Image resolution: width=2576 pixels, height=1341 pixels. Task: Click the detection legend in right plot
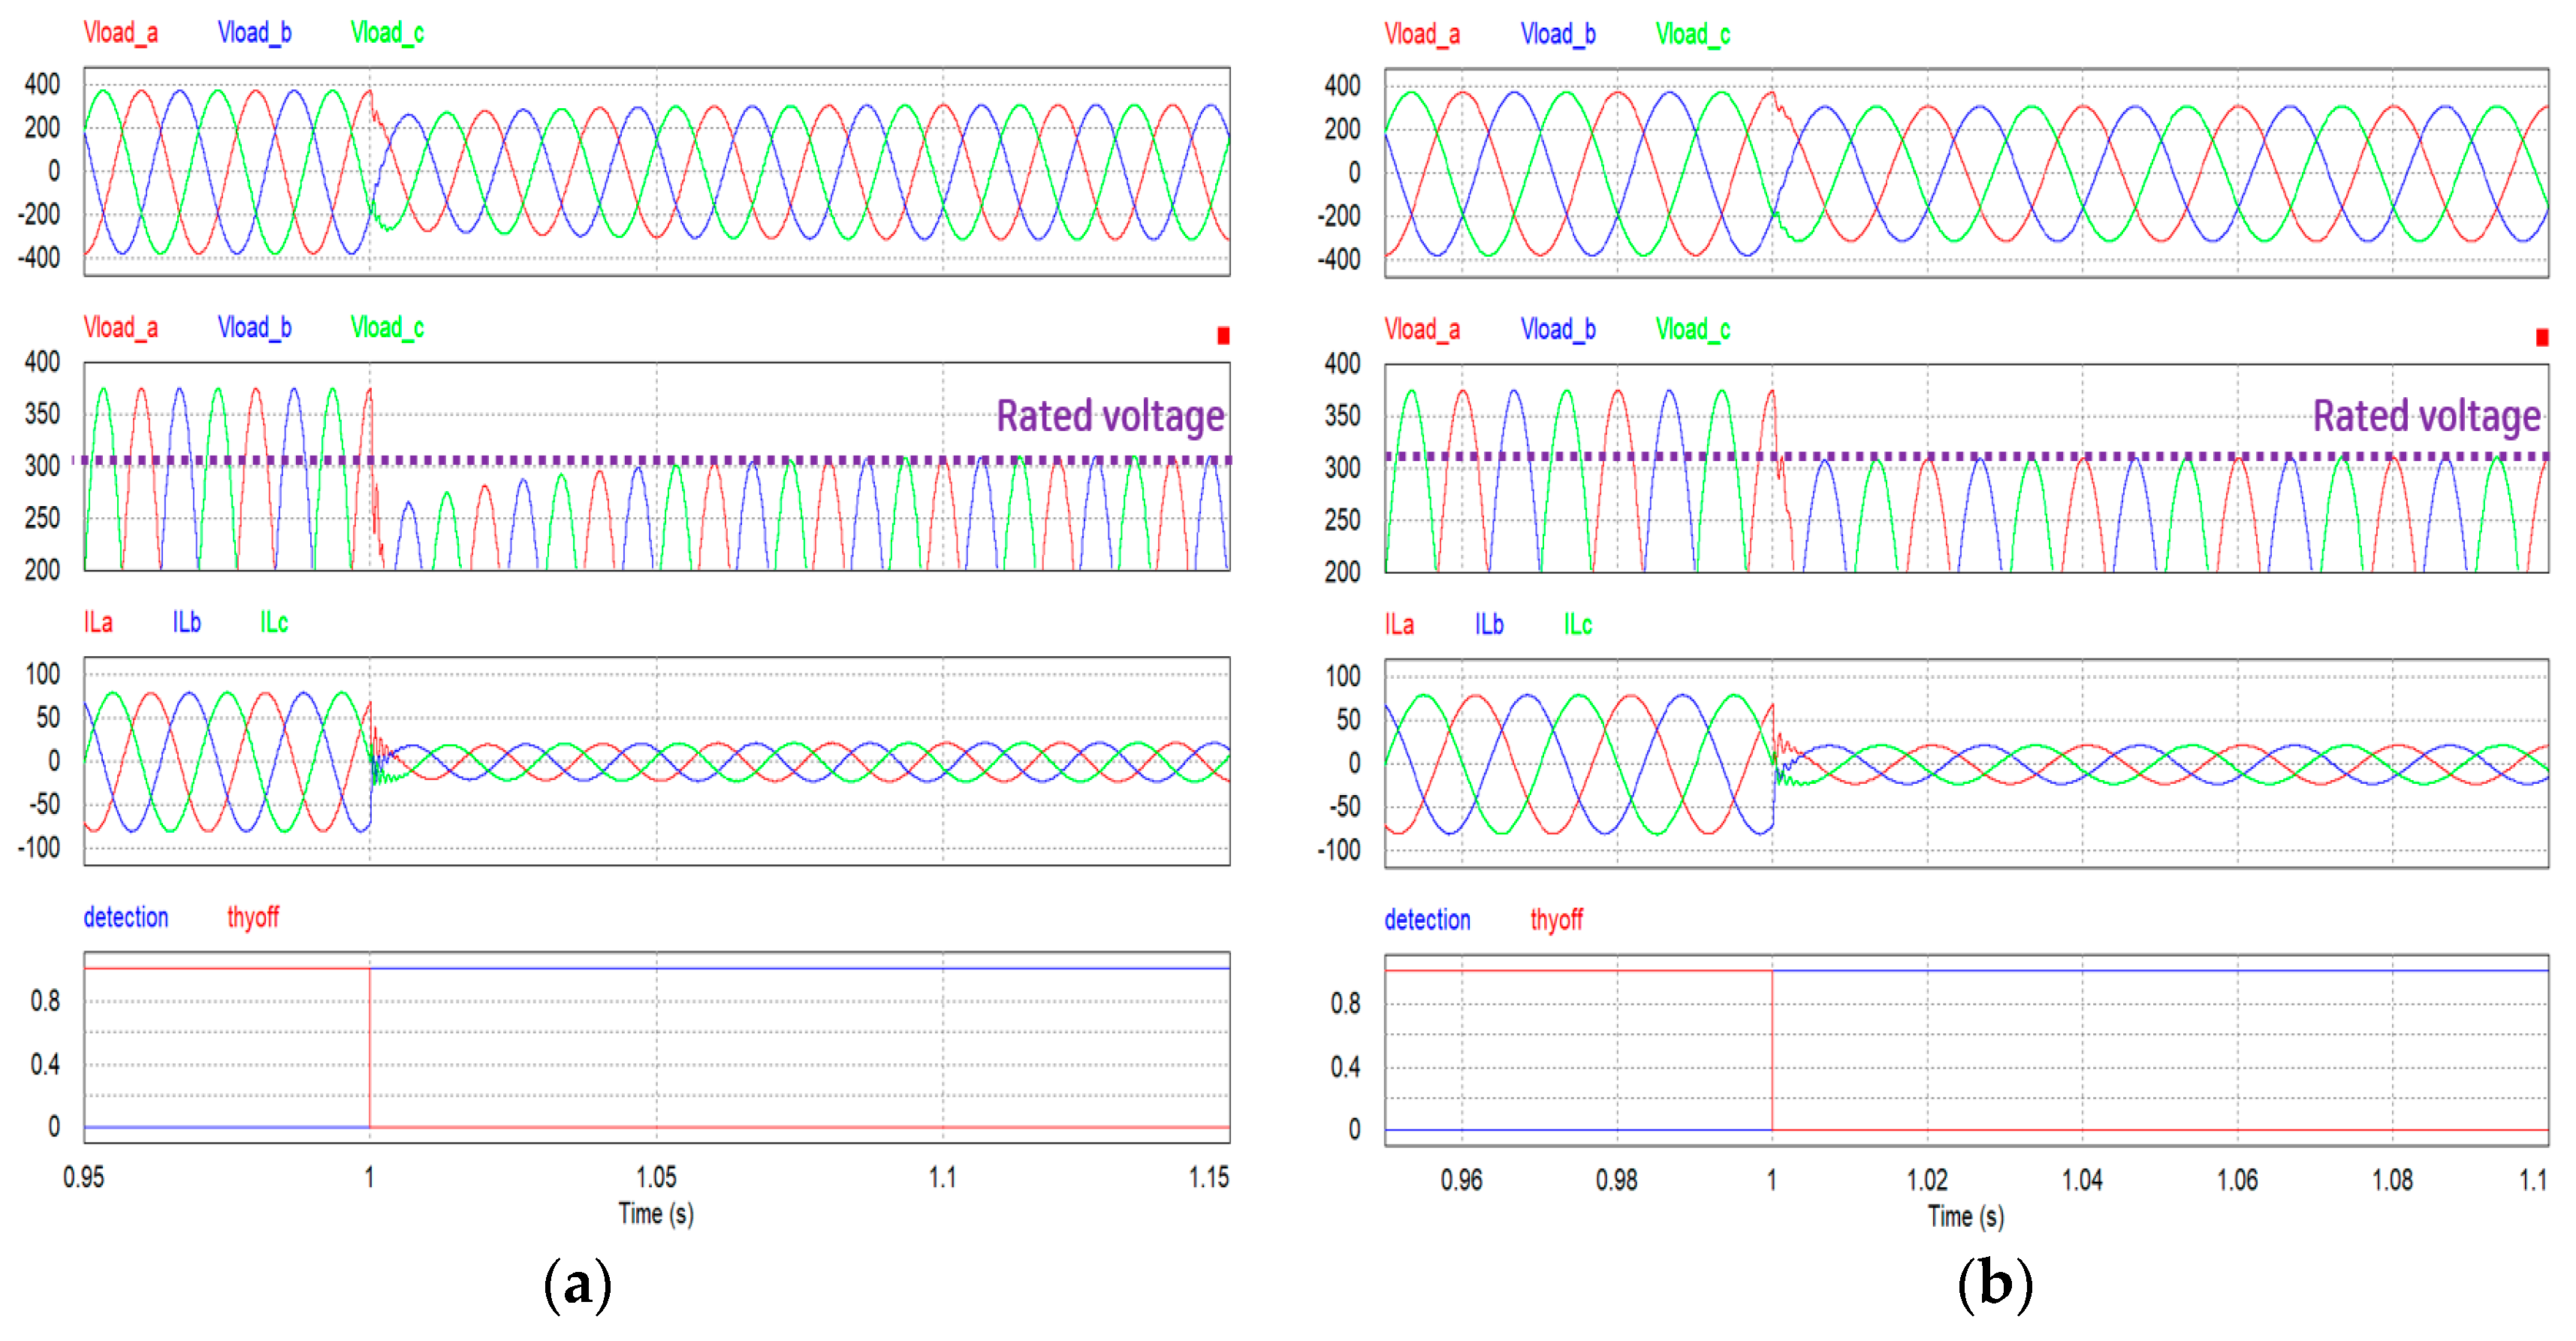pyautogui.click(x=1427, y=920)
